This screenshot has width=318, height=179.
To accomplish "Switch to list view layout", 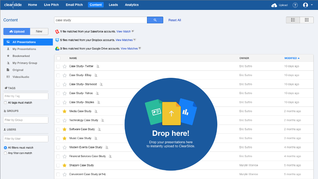I will click(x=293, y=20).
